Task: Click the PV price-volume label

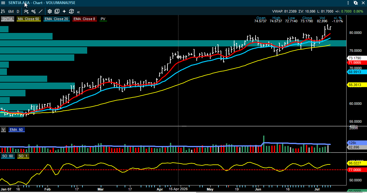Action: pos(103,19)
